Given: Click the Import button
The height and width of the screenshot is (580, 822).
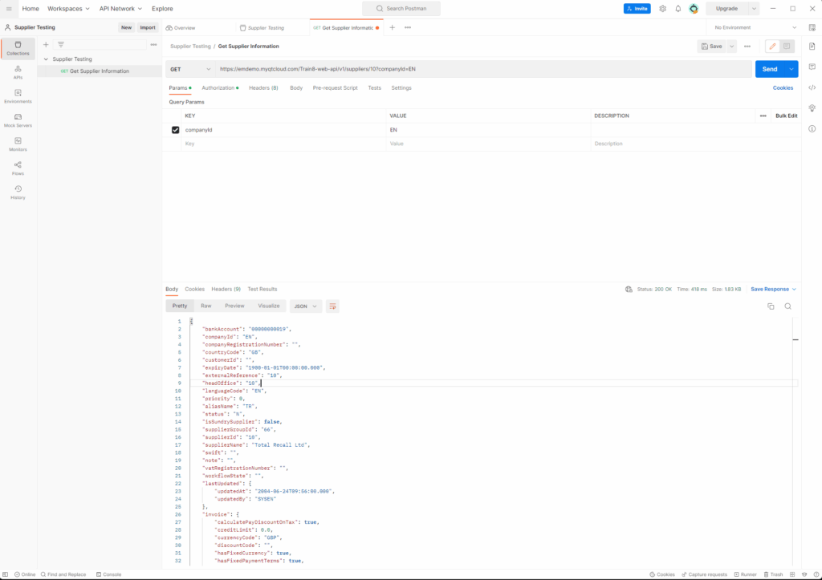Looking at the screenshot, I should pyautogui.click(x=148, y=27).
